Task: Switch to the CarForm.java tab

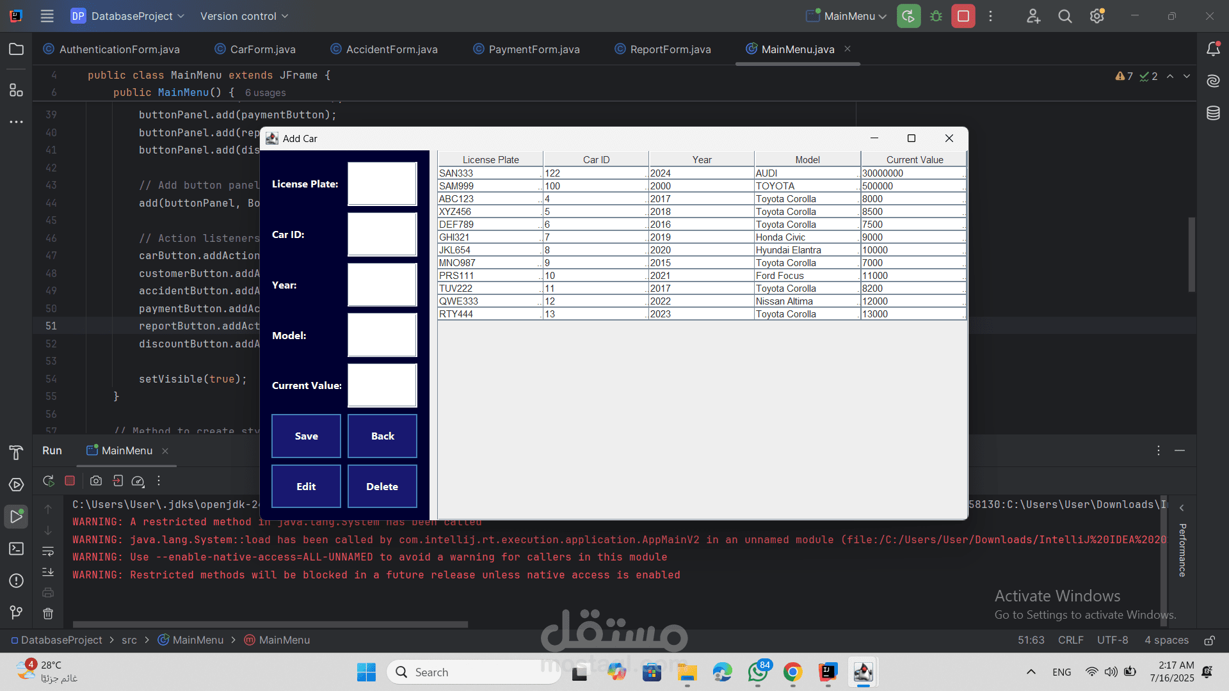Action: point(262,49)
